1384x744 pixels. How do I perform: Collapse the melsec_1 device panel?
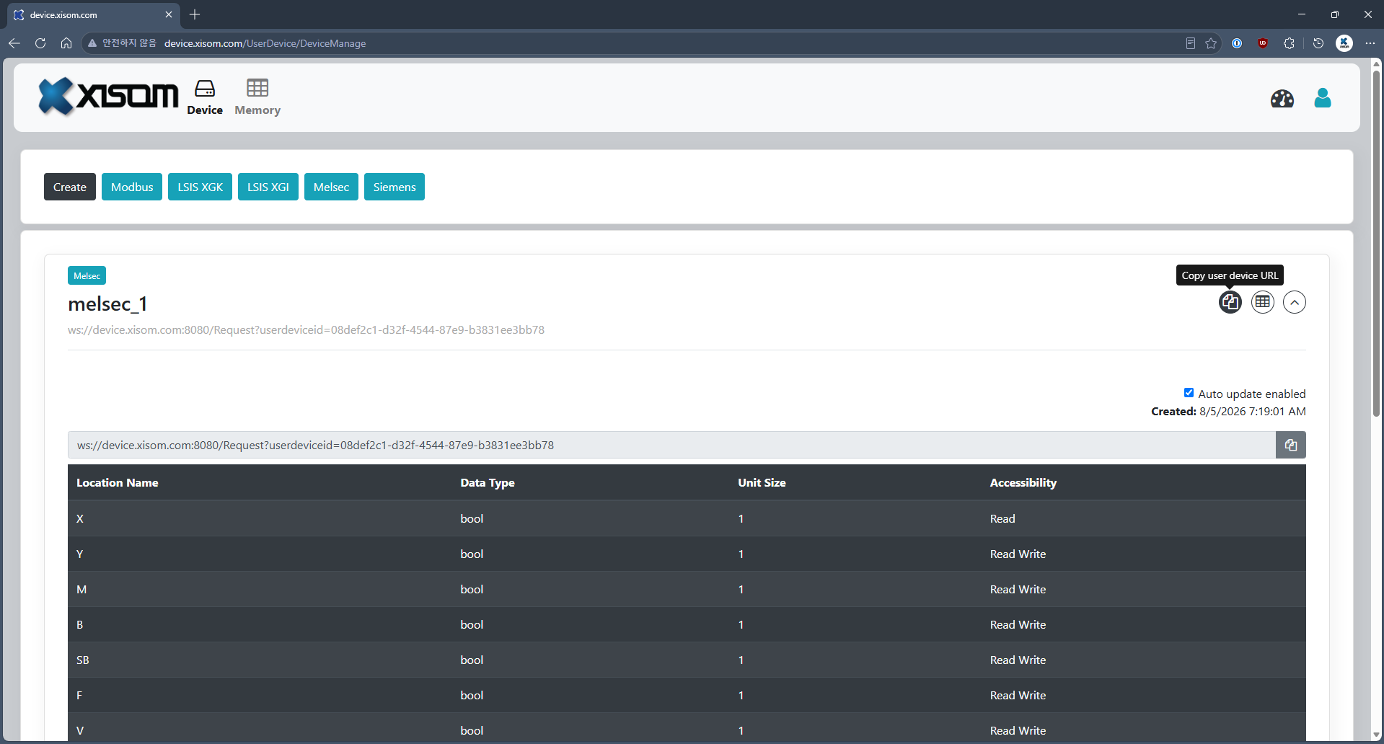(x=1295, y=302)
